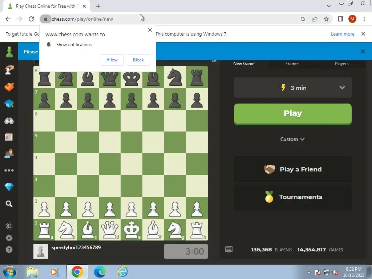Image resolution: width=372 pixels, height=279 pixels.
Task: Close the blue Please banner
Action: click(363, 51)
